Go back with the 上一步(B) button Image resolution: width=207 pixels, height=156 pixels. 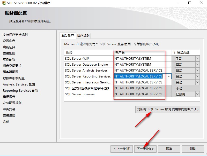tap(122, 149)
